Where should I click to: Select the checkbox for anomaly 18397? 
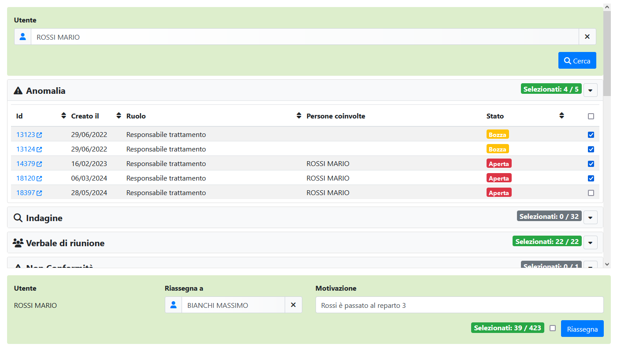(591, 192)
